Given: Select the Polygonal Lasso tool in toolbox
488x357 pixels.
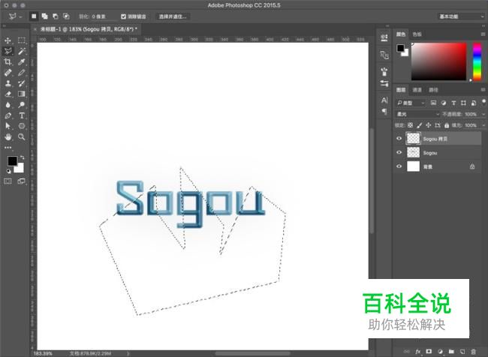Looking at the screenshot, I should (8, 51).
